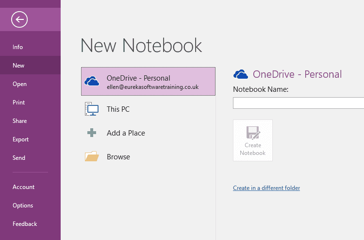Choose the Add a Place label
This screenshot has height=240, width=364.
[126, 133]
